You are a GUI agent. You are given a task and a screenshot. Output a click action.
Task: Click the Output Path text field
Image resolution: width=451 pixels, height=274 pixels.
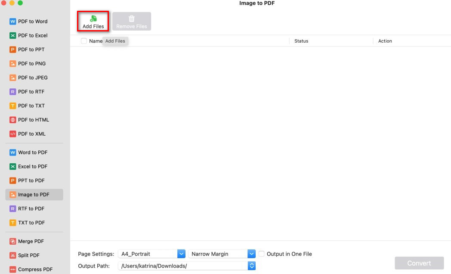(181, 266)
